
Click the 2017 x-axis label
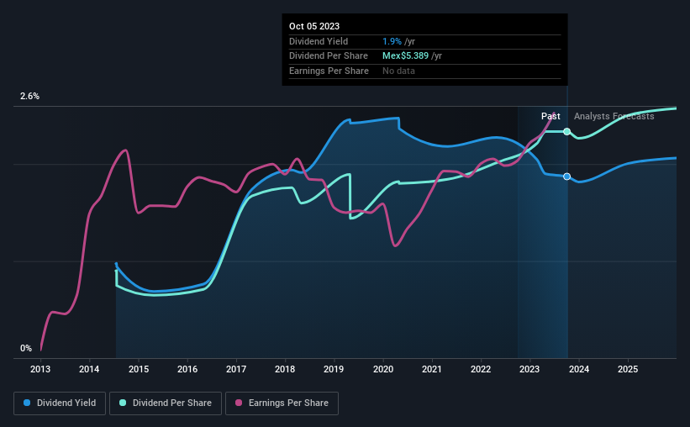pyautogui.click(x=236, y=369)
